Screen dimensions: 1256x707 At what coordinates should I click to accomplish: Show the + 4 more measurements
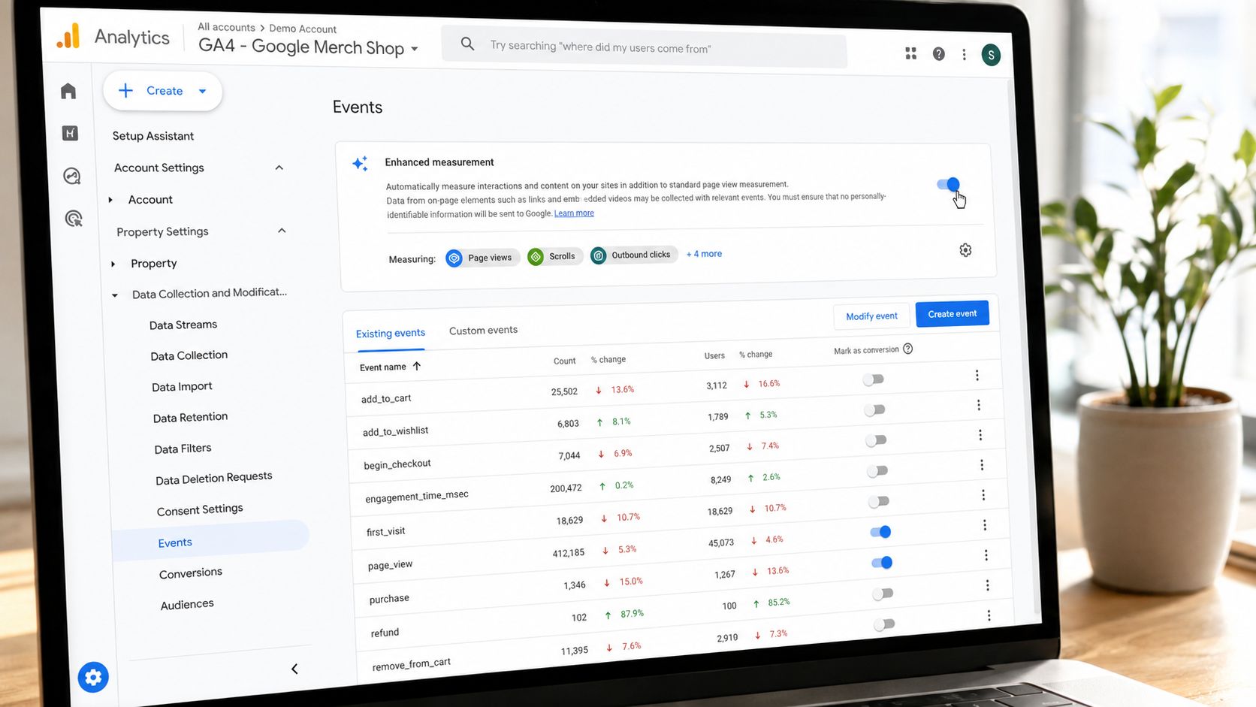point(704,254)
